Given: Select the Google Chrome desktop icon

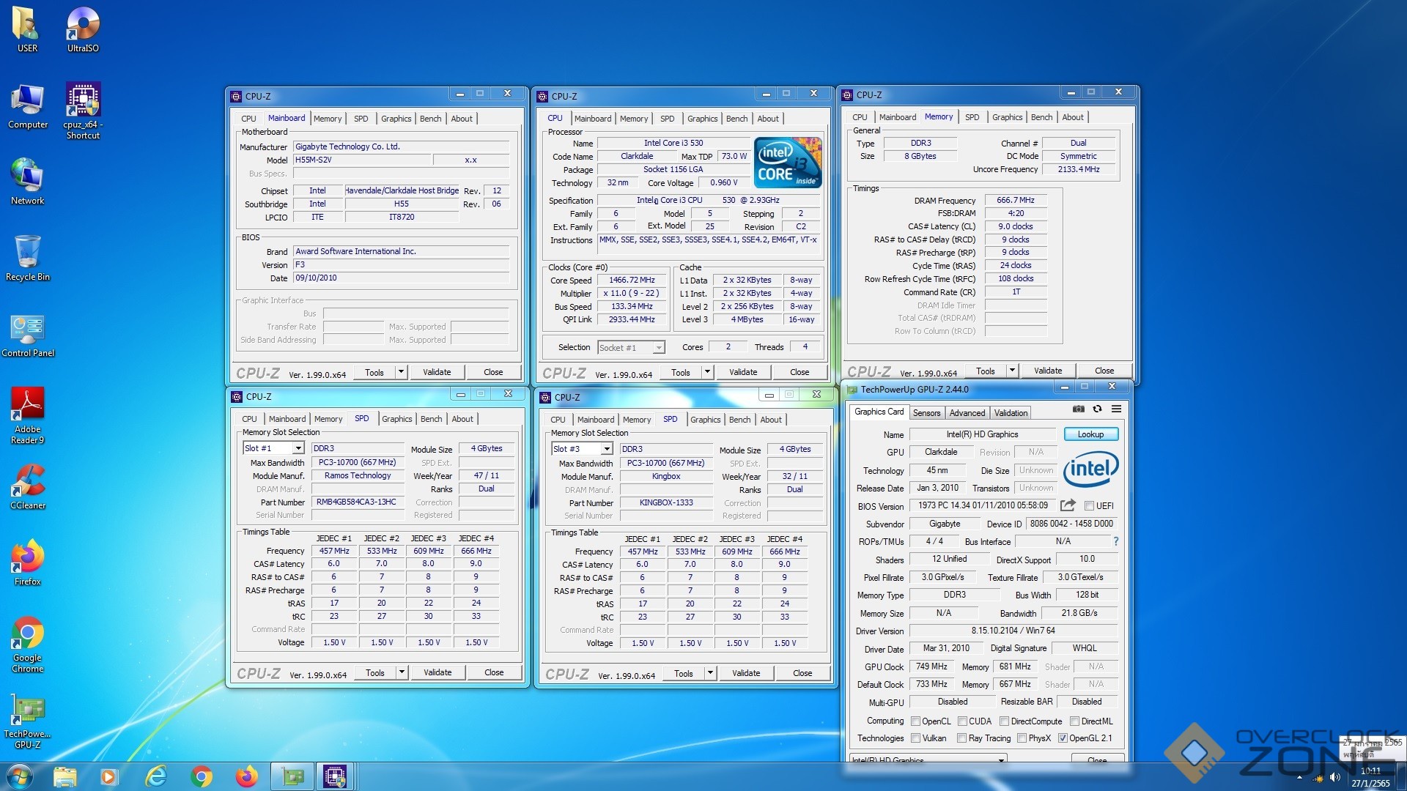Looking at the screenshot, I should coord(28,645).
